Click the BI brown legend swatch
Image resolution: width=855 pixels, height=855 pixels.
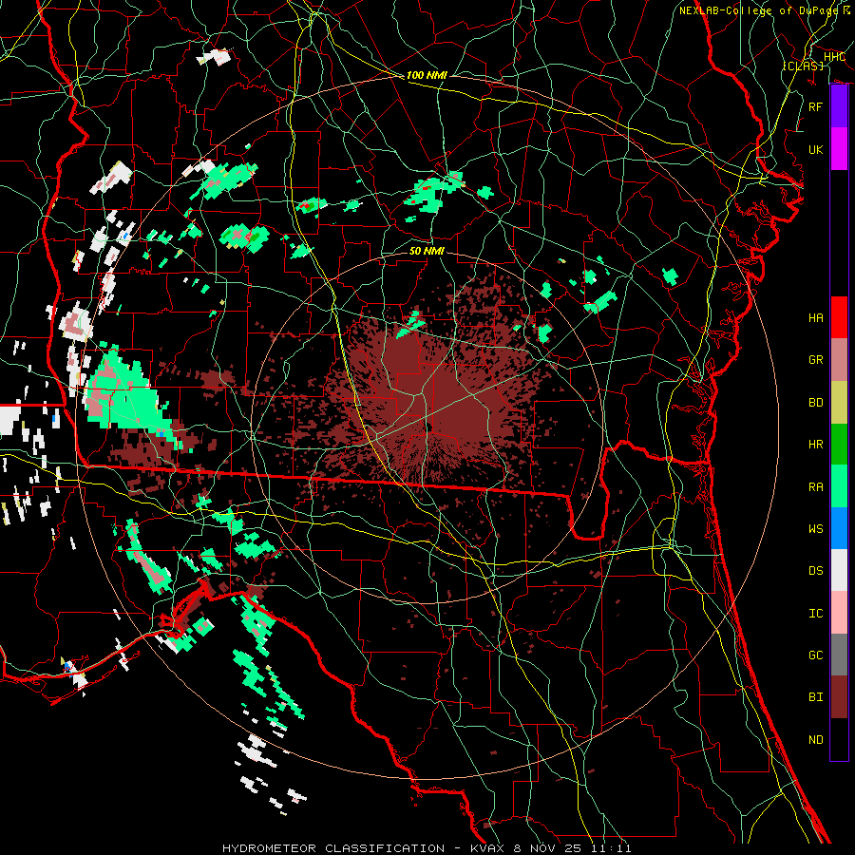(x=839, y=697)
